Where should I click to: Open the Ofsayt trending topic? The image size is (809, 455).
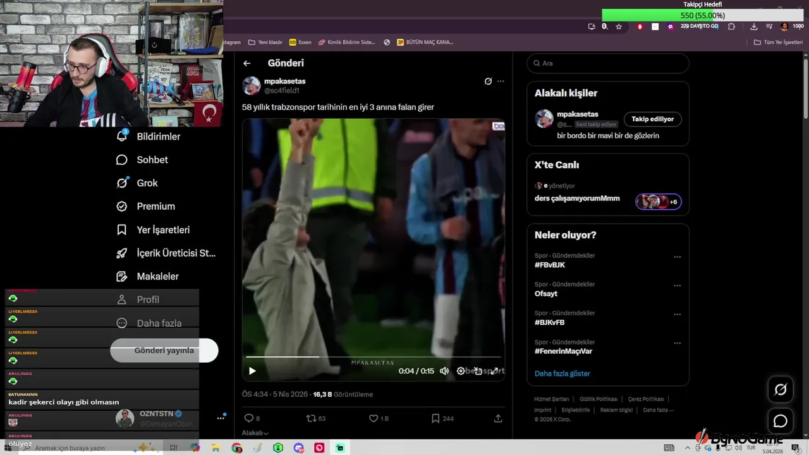(546, 294)
